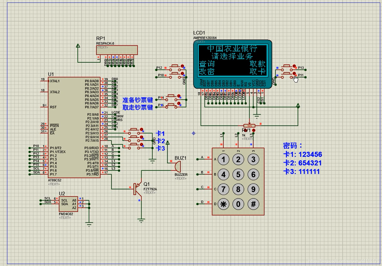This screenshot has width=382, height=266.
Task: Click the AT89C52 part name label
Action: [x=55, y=180]
